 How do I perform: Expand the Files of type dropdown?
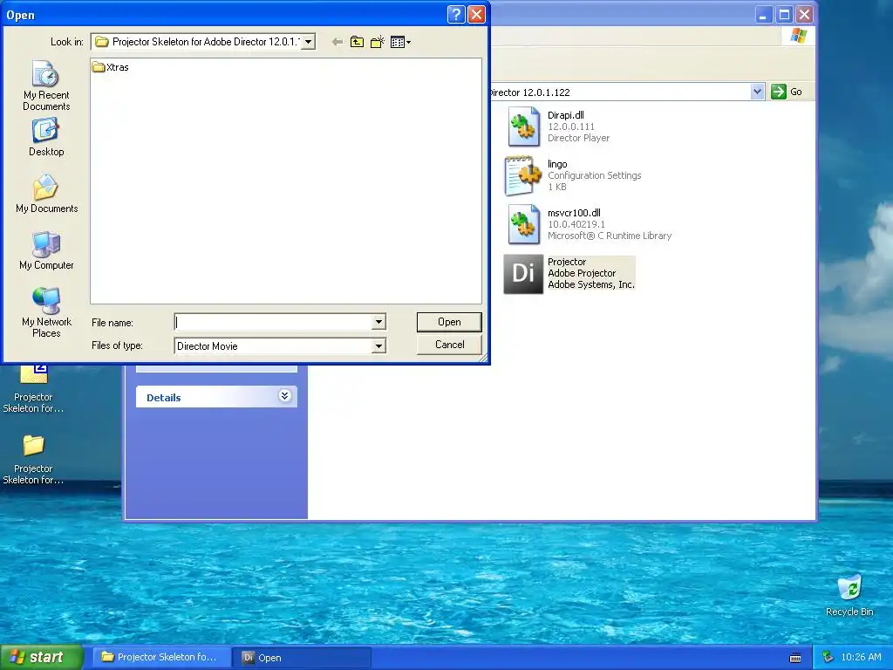coord(378,345)
